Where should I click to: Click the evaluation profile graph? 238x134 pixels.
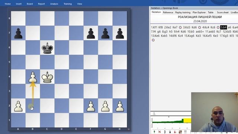click(x=171, y=122)
